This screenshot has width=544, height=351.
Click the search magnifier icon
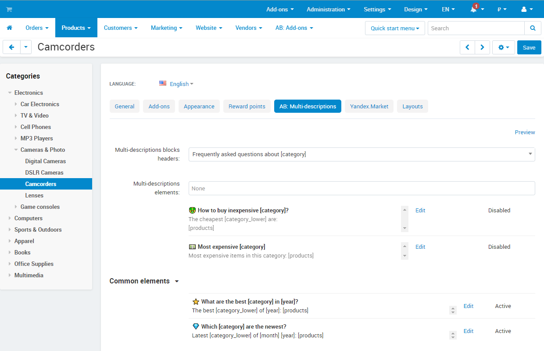[x=532, y=28]
